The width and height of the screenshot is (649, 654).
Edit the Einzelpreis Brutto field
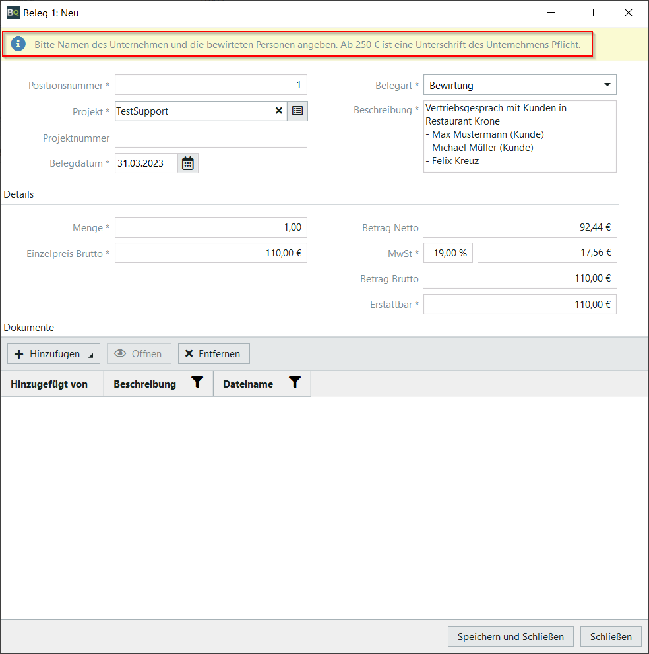coord(210,253)
